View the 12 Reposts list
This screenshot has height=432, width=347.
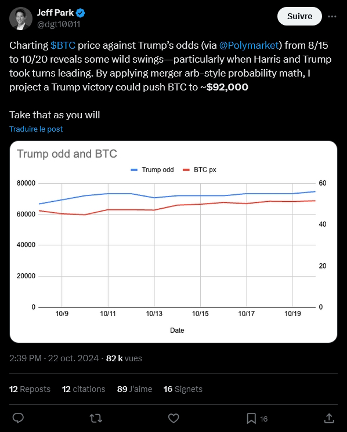point(30,389)
